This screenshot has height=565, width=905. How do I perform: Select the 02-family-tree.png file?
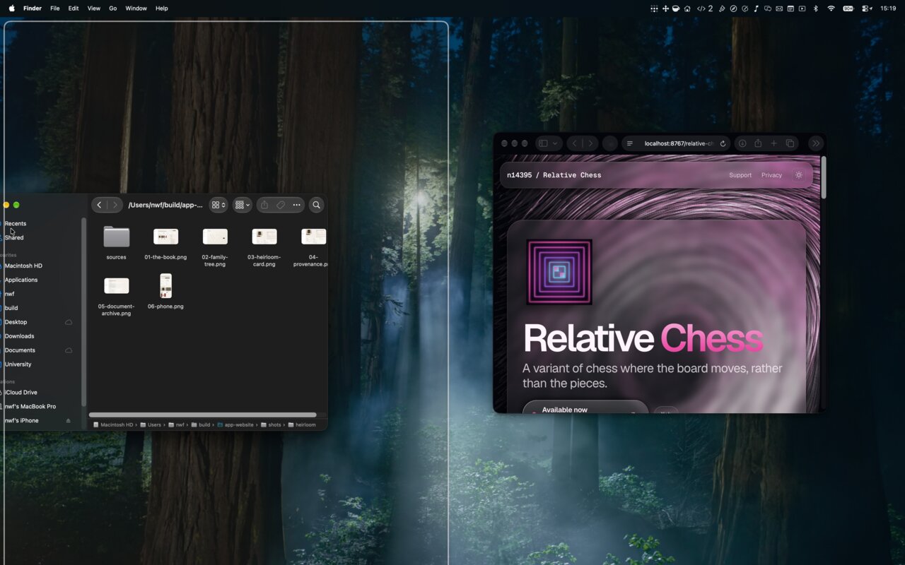(x=215, y=246)
